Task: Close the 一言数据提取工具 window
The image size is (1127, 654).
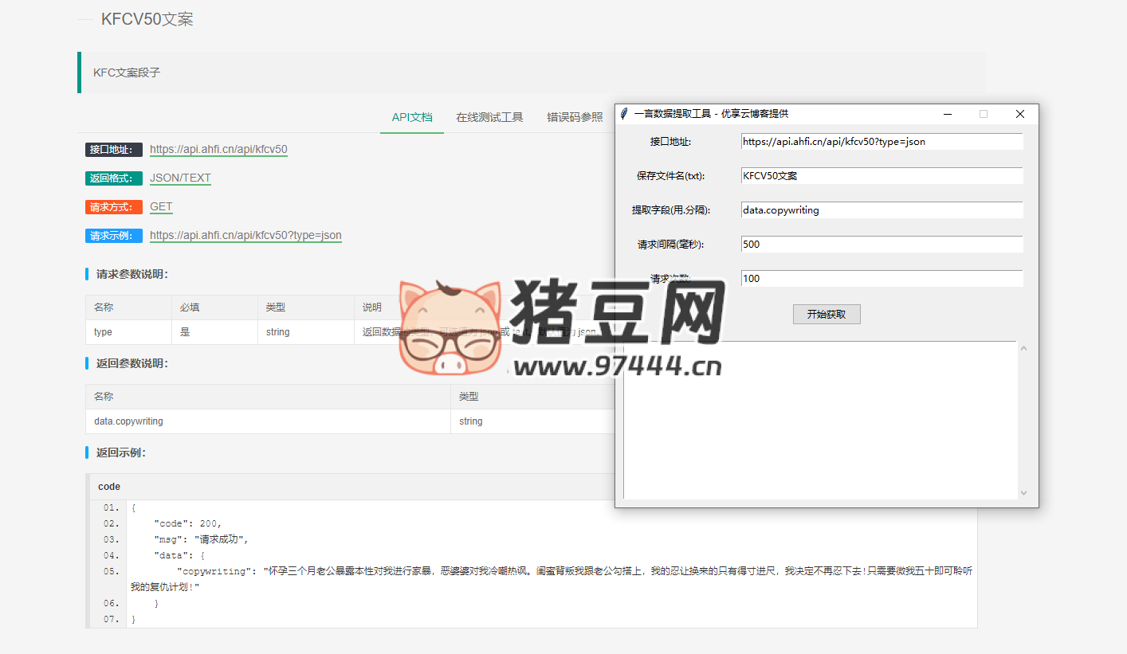Action: [1020, 114]
